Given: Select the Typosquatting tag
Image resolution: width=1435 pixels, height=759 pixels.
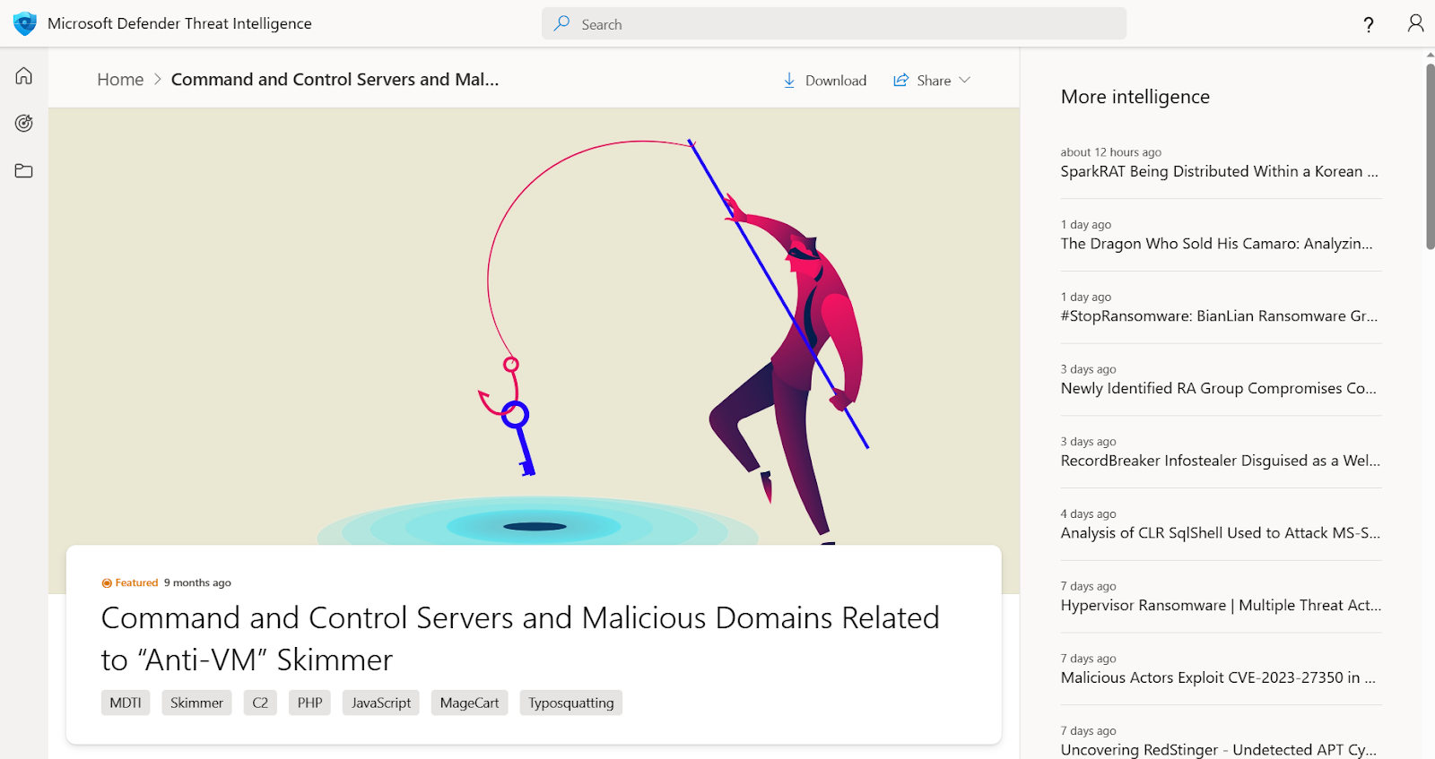Looking at the screenshot, I should (x=570, y=703).
